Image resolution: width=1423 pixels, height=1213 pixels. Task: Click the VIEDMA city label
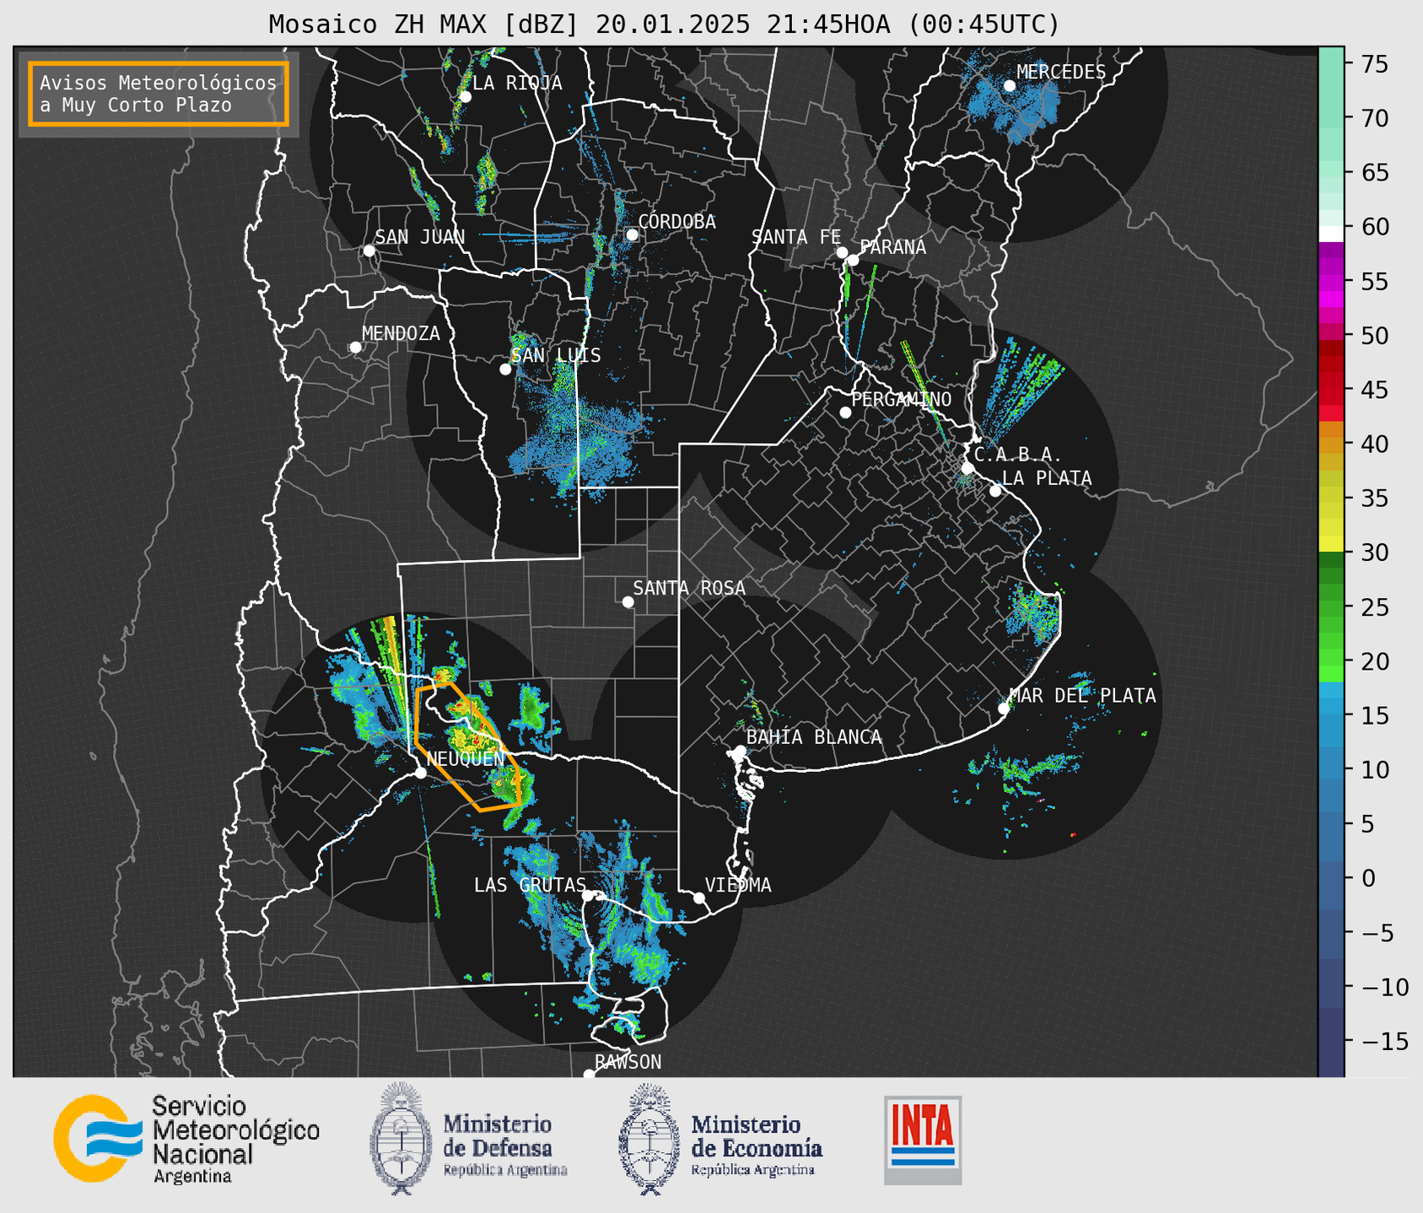point(738,885)
